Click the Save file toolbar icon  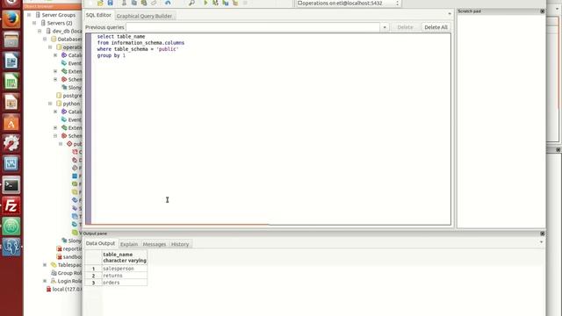coord(110,3)
